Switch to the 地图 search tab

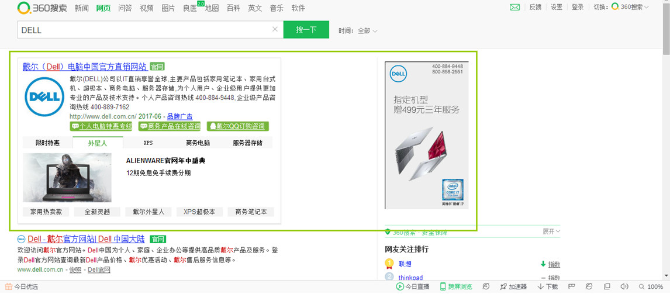point(212,8)
